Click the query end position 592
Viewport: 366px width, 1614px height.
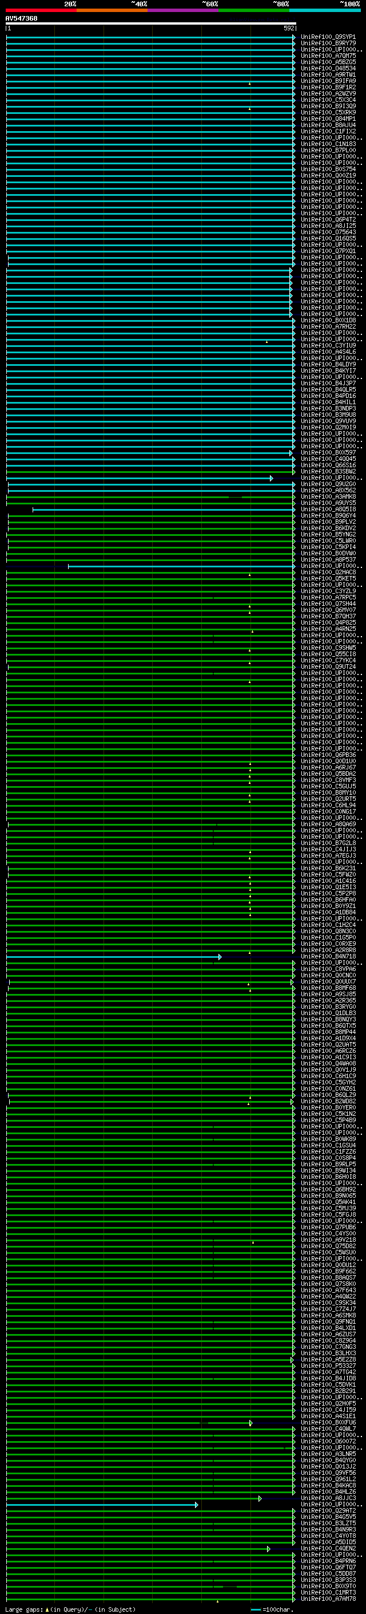288,28
